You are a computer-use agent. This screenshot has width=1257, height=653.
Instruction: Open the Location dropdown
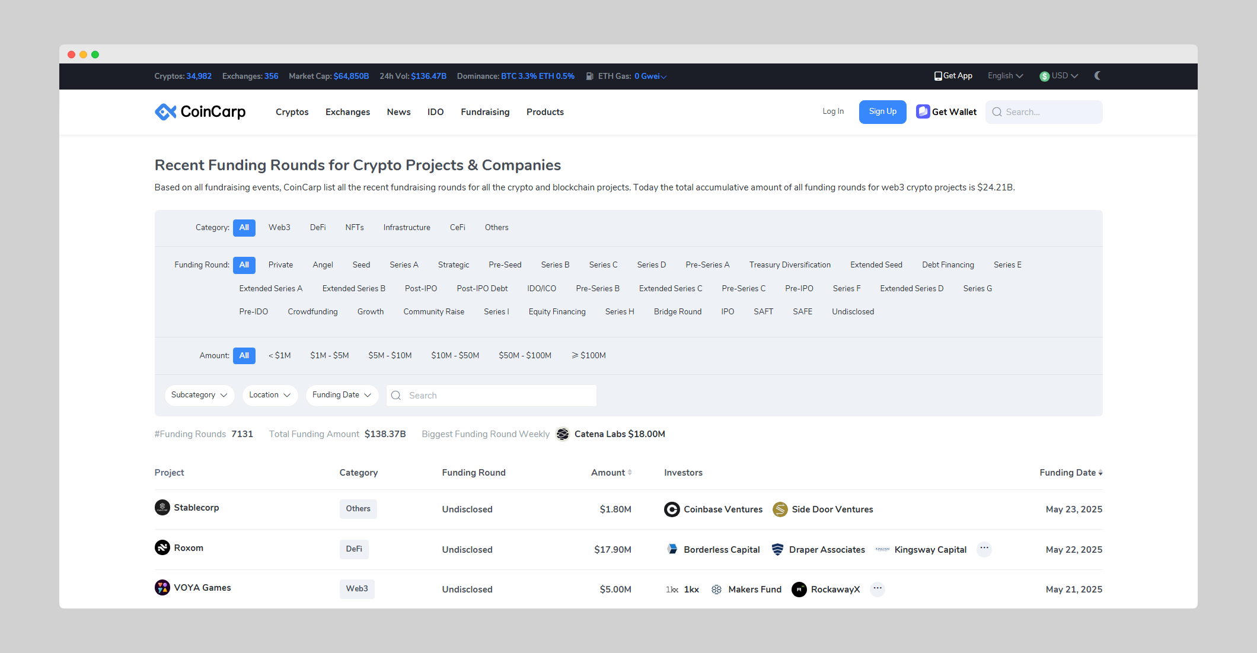pos(270,396)
